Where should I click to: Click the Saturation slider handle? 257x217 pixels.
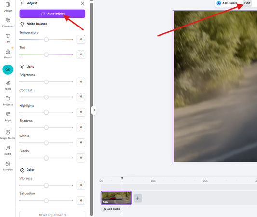pyautogui.click(x=46, y=200)
